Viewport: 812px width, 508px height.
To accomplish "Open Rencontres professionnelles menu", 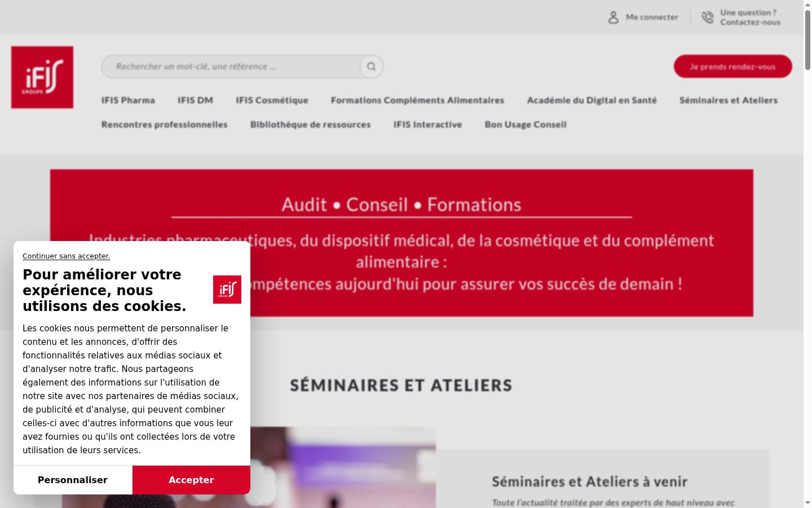I will 165,125.
